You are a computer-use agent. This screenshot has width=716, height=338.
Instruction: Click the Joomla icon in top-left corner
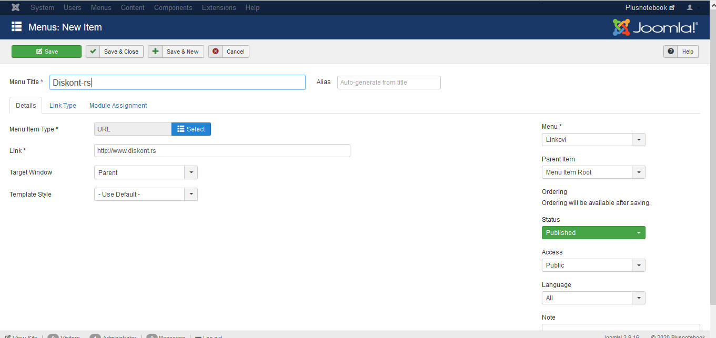tap(16, 8)
